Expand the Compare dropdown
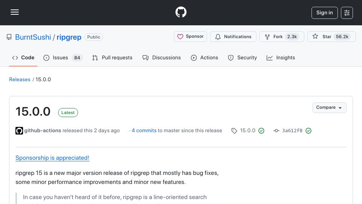Image resolution: width=362 pixels, height=204 pixels. tap(330, 108)
